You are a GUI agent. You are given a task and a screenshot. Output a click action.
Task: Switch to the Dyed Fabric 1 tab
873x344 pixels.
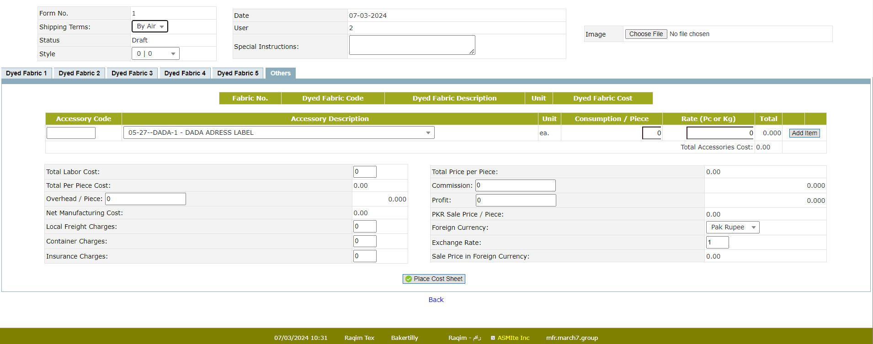click(27, 73)
